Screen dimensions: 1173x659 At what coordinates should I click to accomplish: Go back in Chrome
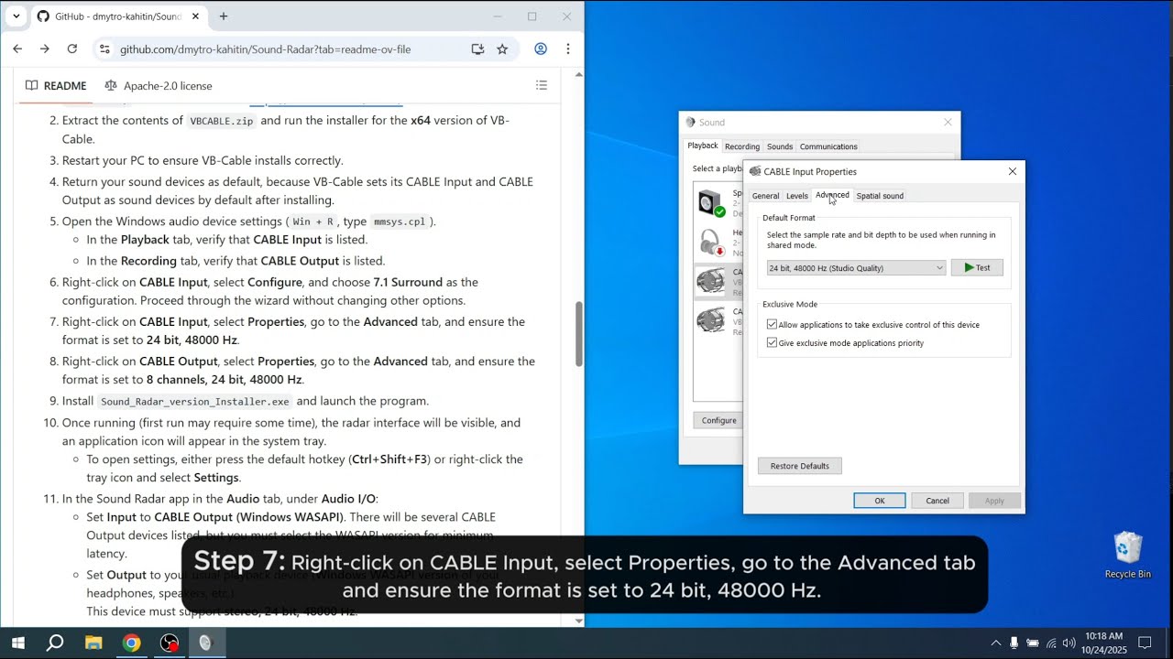coord(17,49)
